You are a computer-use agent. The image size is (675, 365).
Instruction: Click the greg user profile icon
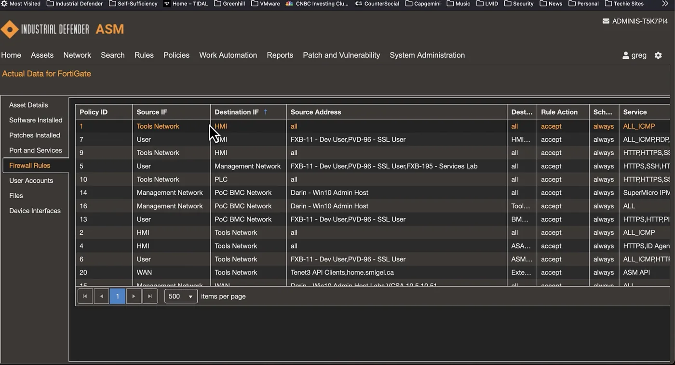pos(626,55)
